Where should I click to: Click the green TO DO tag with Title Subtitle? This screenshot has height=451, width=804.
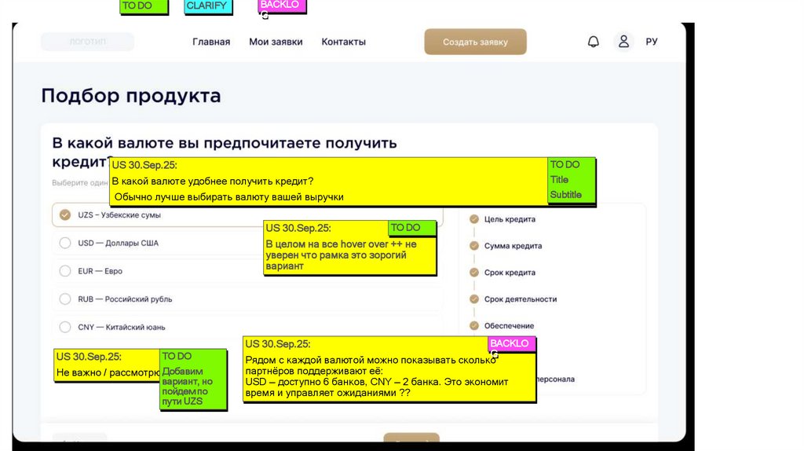click(x=572, y=180)
